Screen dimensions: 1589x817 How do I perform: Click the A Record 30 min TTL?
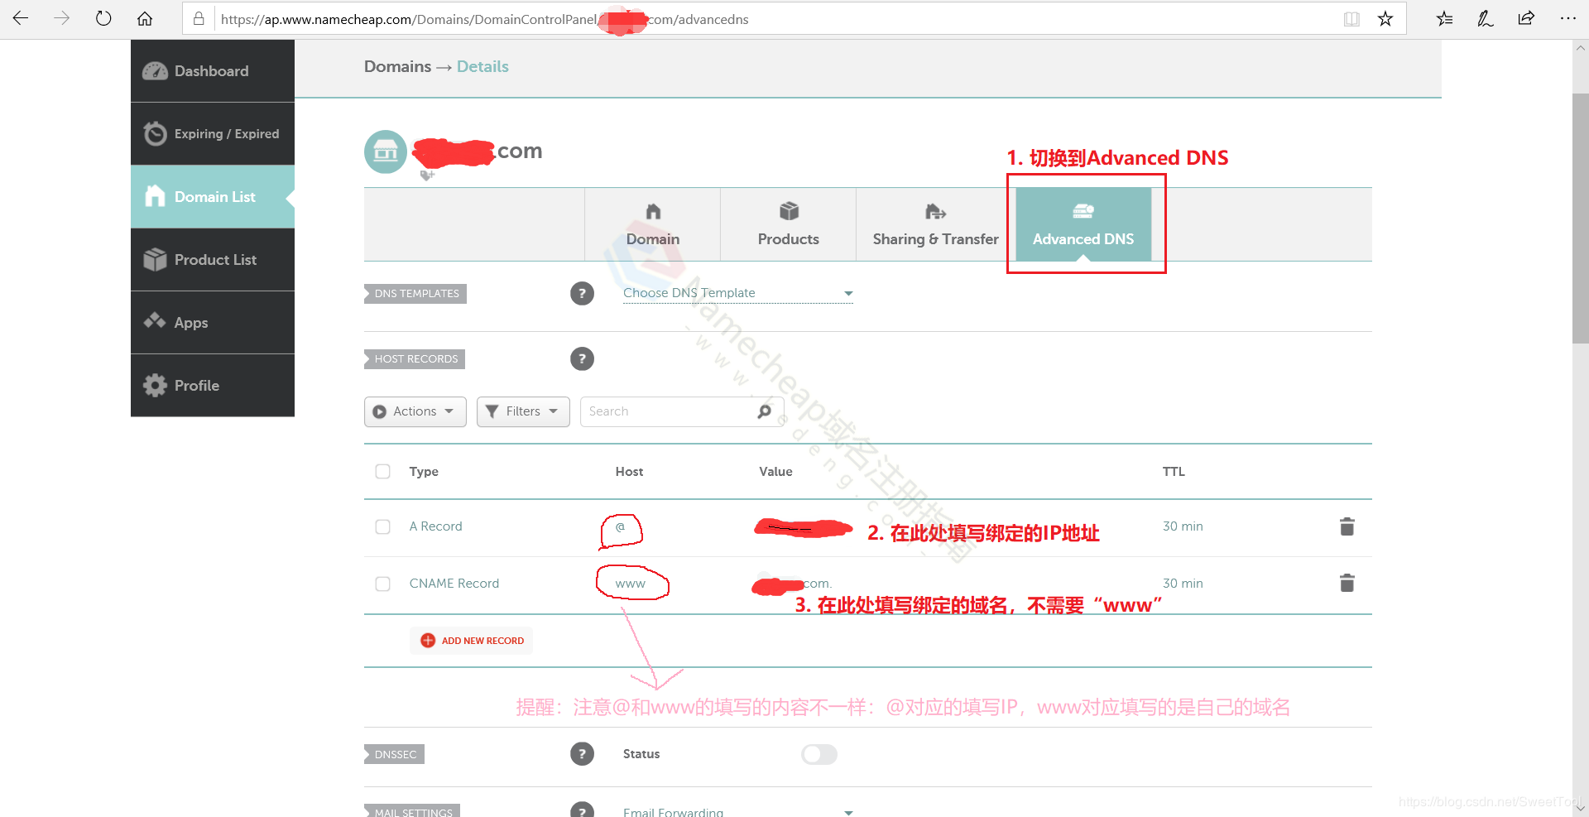pos(1183,526)
